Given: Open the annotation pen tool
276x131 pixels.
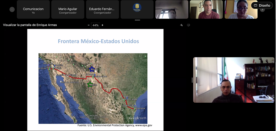Looking at the screenshot, I should coord(181,25).
